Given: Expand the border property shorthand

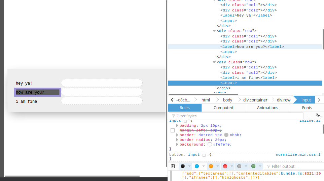Looking at the screenshot, I should (177, 135).
